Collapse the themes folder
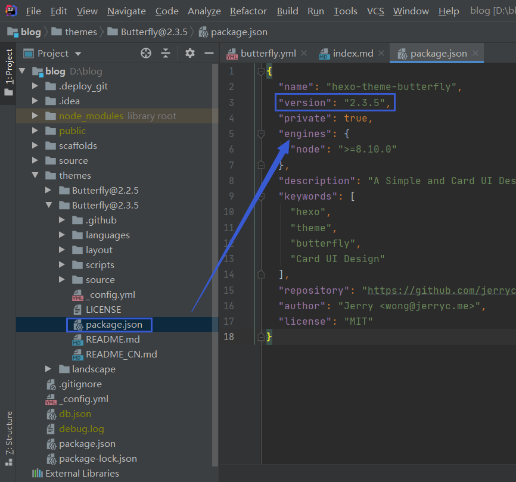516x482 pixels. click(35, 175)
